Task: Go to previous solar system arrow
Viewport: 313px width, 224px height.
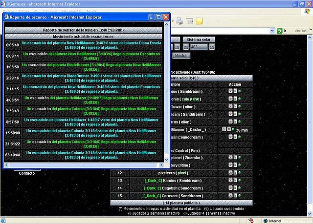Action: click(x=186, y=47)
